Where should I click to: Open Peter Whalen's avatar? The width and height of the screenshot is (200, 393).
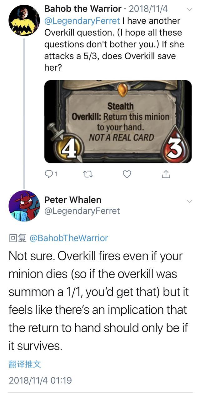[x=24, y=206]
